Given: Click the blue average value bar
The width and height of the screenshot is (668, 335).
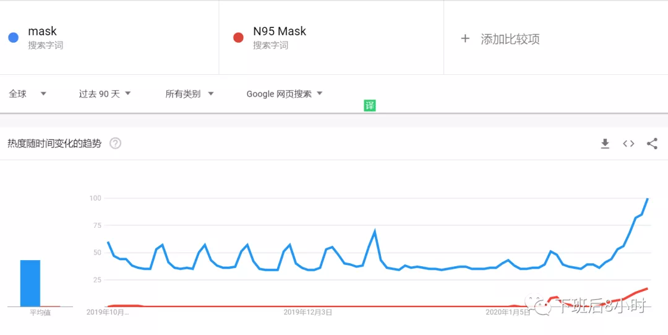Looking at the screenshot, I should tap(30, 283).
